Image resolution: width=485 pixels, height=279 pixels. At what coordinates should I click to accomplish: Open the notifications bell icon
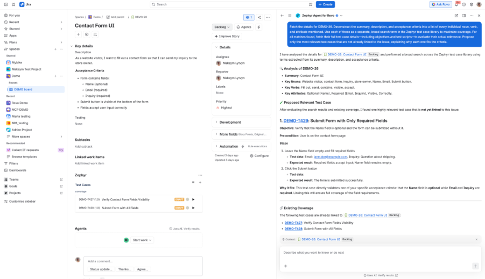[456, 4]
